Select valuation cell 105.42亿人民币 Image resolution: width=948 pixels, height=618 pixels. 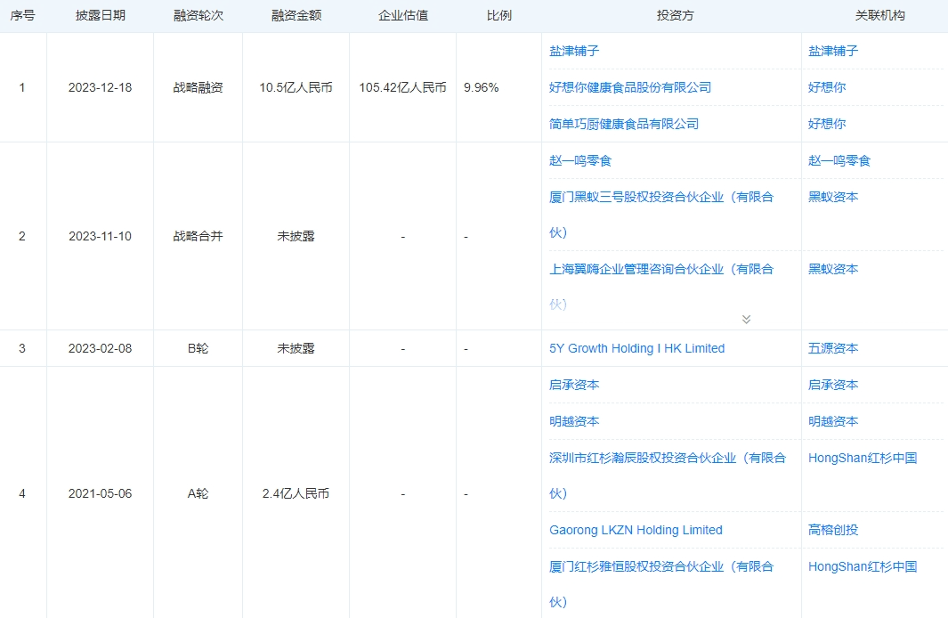point(403,87)
